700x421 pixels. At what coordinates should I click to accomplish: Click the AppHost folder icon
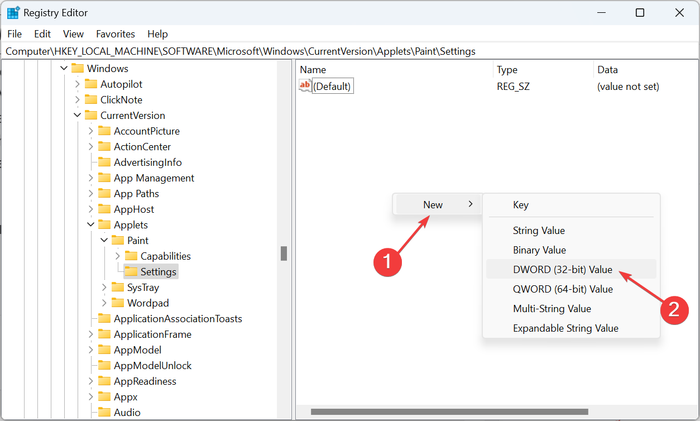click(104, 209)
